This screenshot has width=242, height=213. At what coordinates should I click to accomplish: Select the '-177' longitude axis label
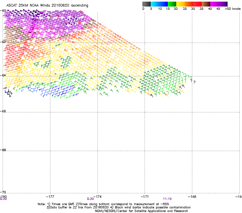click(x=50, y=197)
